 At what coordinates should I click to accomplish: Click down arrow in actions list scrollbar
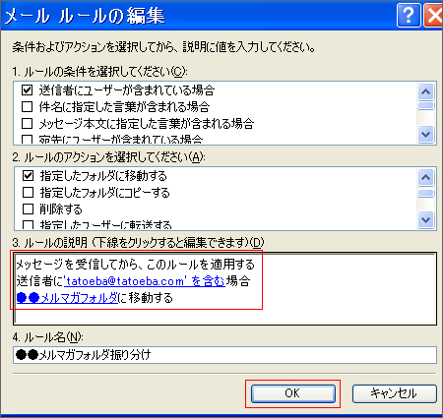pos(426,219)
